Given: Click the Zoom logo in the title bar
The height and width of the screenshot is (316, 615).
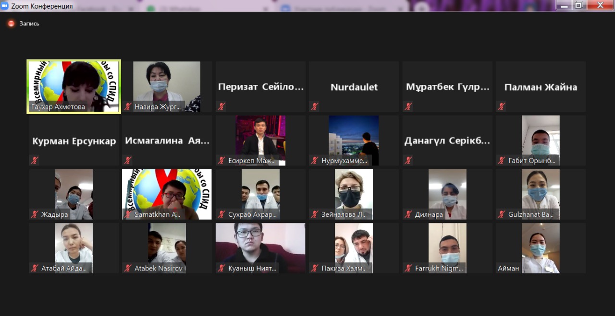Looking at the screenshot, I should (x=5, y=6).
